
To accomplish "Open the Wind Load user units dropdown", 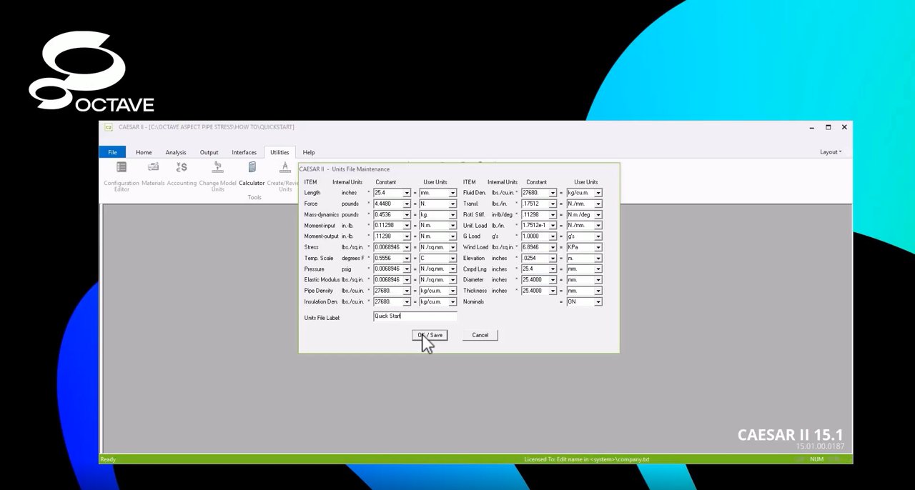I will click(598, 247).
